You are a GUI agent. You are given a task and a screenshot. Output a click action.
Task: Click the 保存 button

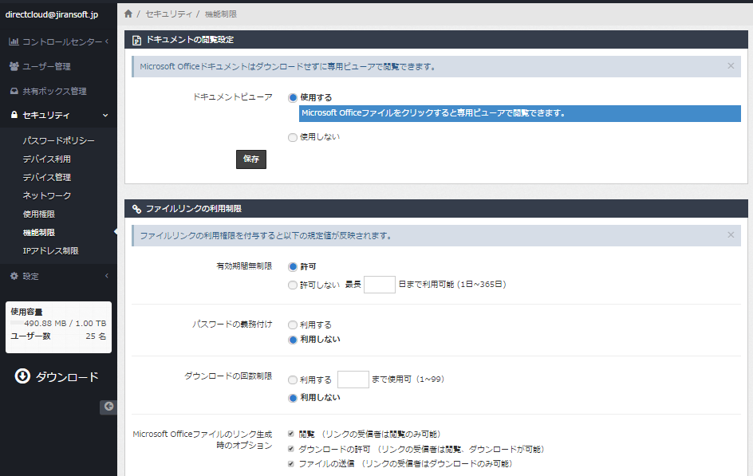(x=251, y=159)
